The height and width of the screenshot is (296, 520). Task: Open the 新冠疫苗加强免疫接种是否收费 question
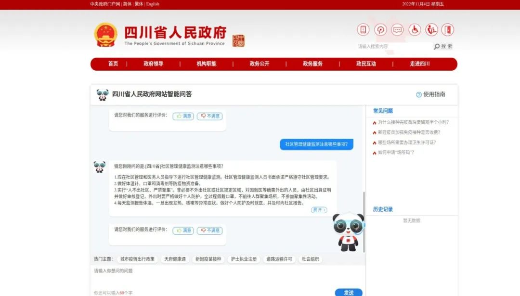pyautogui.click(x=409, y=132)
